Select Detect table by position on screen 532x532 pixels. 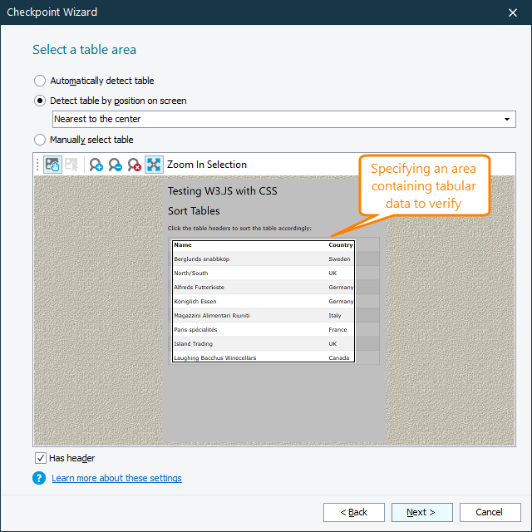tap(40, 101)
